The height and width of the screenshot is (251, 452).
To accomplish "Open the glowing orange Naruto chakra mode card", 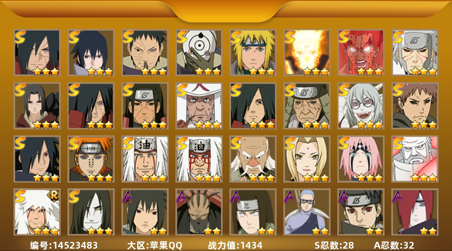I will tap(307, 53).
